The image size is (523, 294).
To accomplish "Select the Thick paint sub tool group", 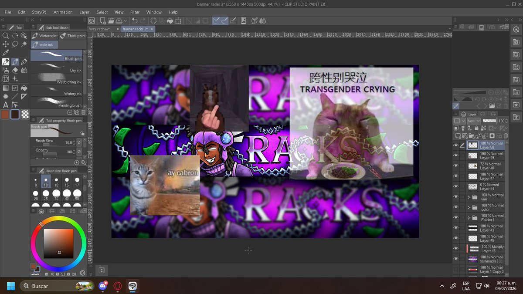I will (x=72, y=36).
